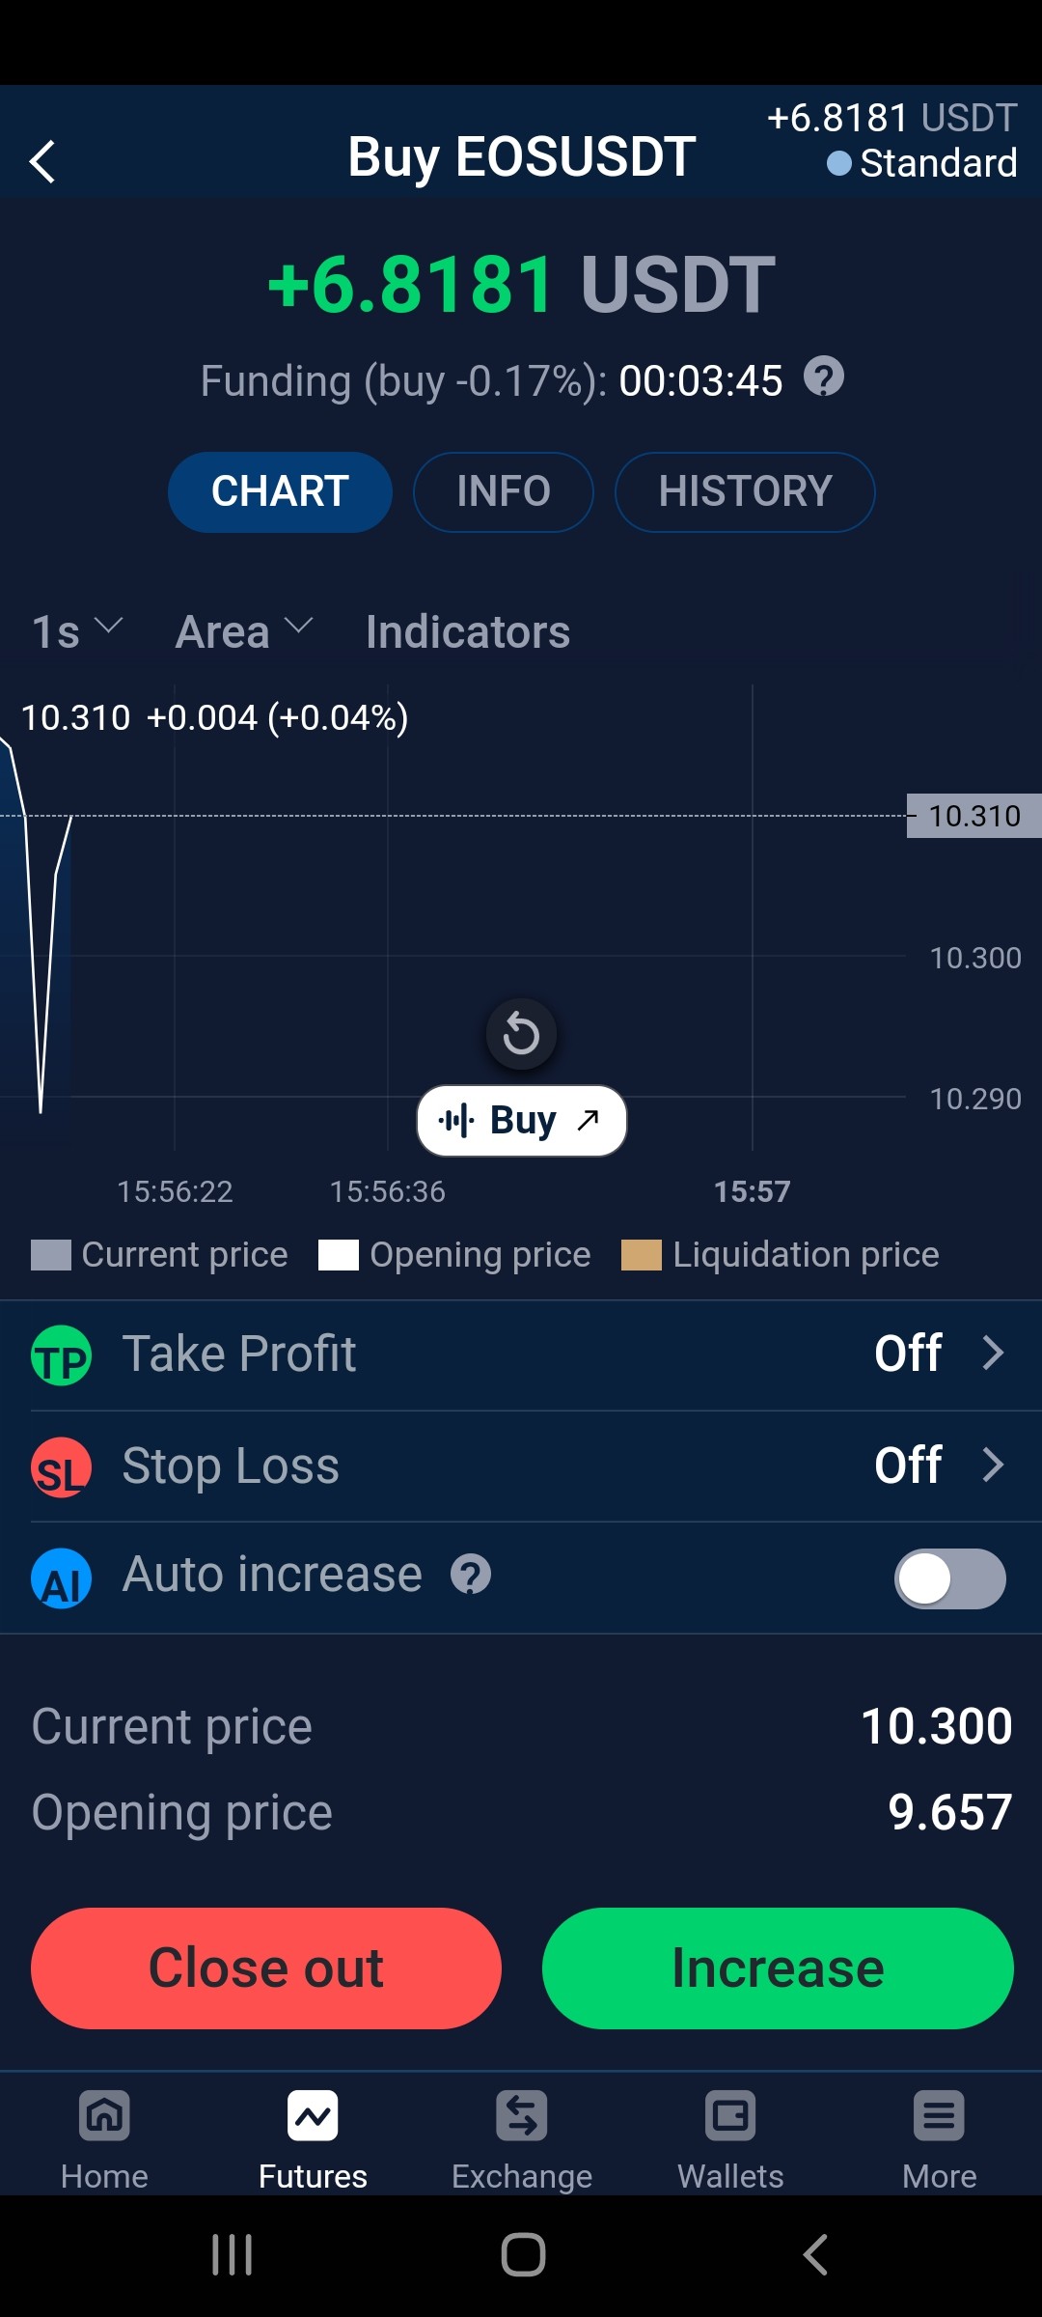Open the Auto increase help icon
This screenshot has height=2317, width=1042.
471,1575
